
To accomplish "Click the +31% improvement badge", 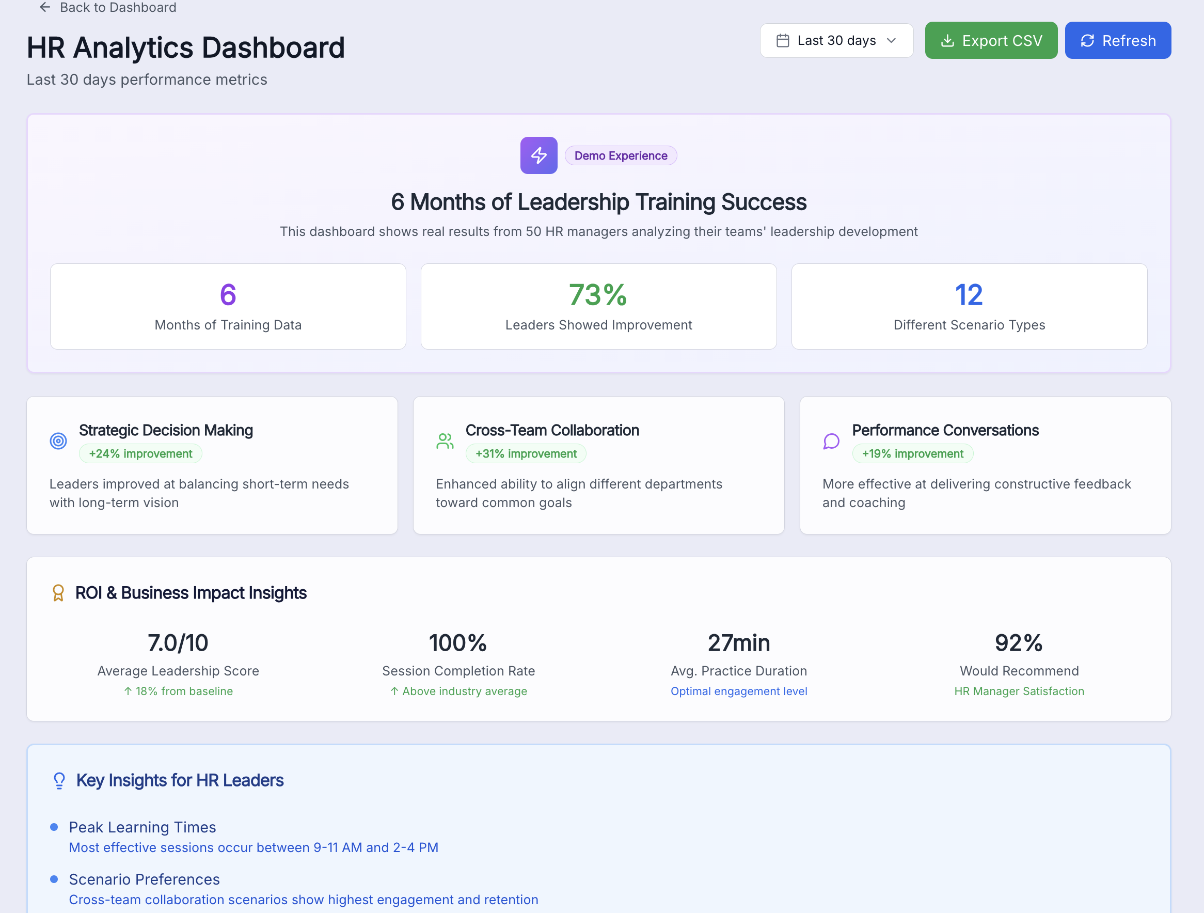I will (525, 453).
